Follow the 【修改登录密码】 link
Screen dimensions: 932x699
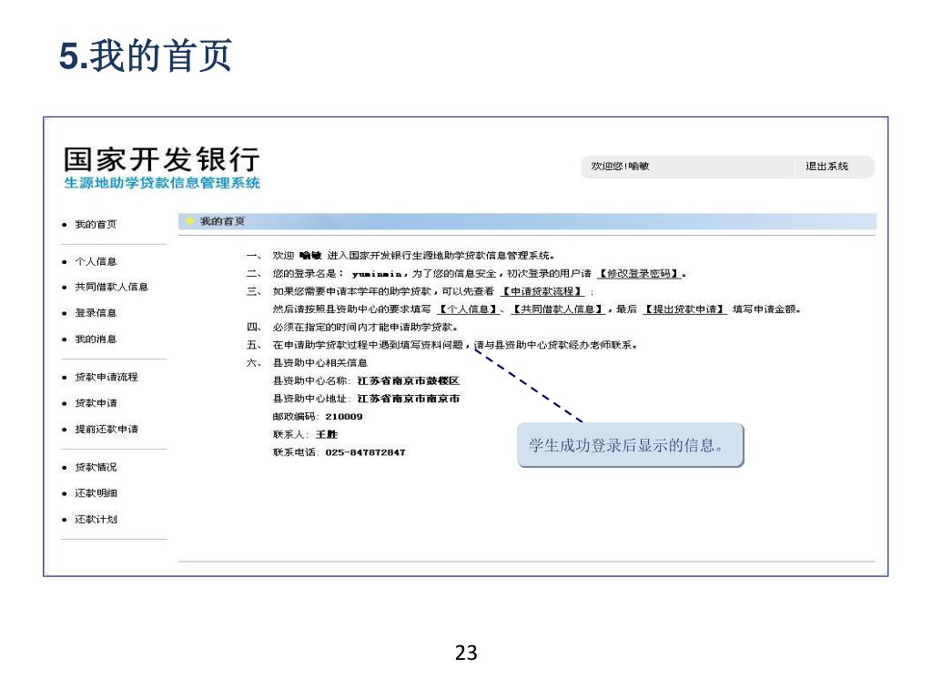pos(639,273)
